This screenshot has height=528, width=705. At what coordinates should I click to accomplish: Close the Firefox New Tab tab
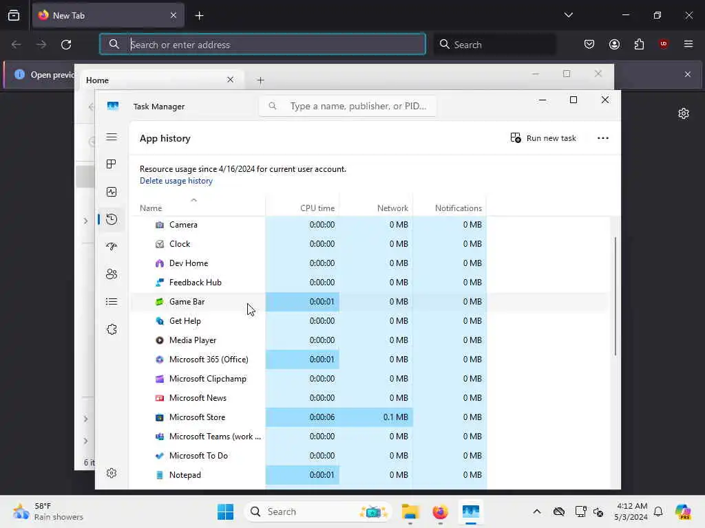click(173, 15)
